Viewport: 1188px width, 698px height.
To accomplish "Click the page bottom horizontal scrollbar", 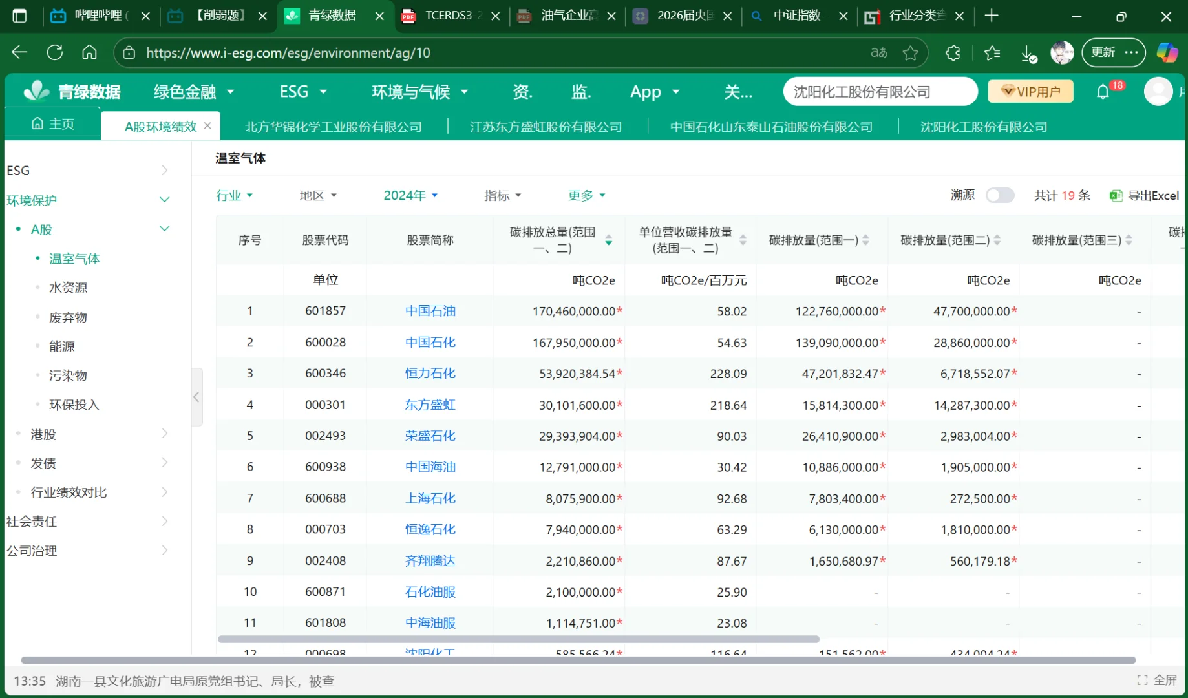I will [x=578, y=660].
